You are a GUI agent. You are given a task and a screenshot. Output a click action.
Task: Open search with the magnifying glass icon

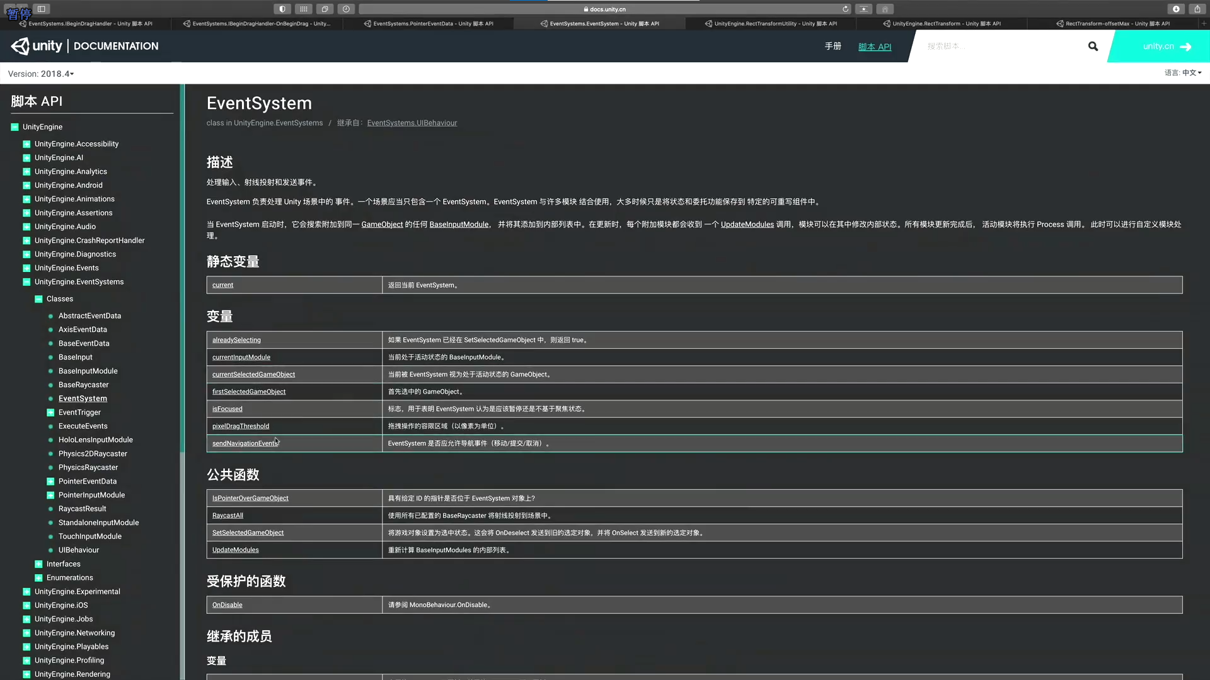(1092, 46)
